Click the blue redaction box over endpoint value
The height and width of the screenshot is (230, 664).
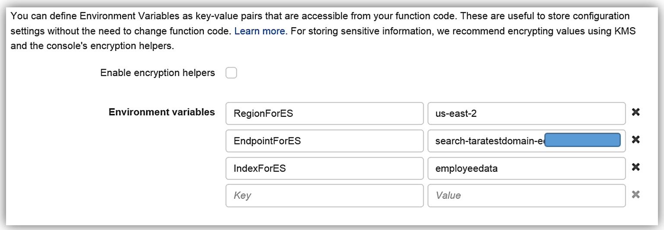[582, 140]
